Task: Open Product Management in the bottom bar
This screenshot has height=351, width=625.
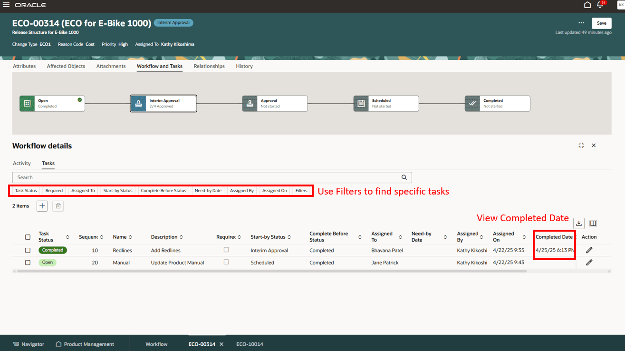Action: tap(85, 344)
